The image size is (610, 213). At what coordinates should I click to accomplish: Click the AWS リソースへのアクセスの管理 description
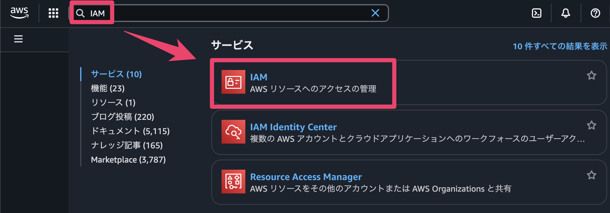(313, 89)
